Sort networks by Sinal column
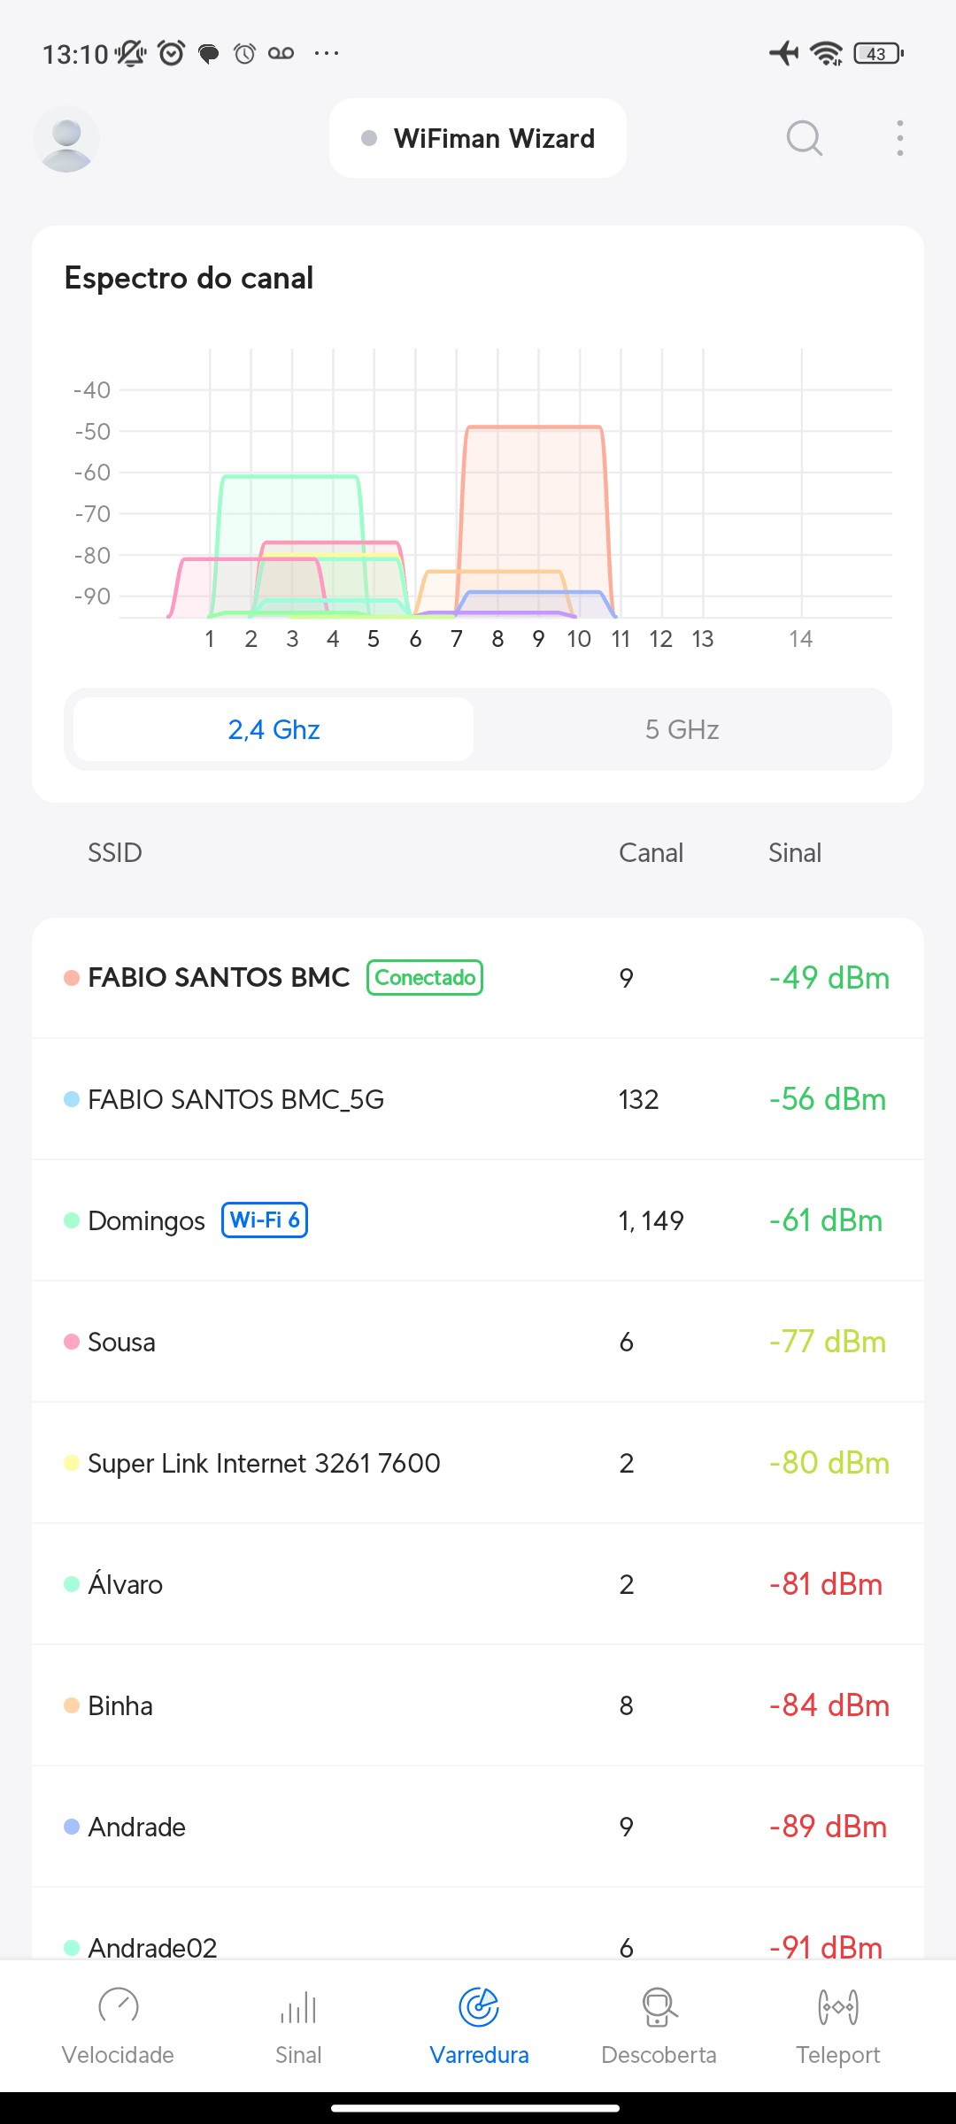956x2124 pixels. click(794, 852)
